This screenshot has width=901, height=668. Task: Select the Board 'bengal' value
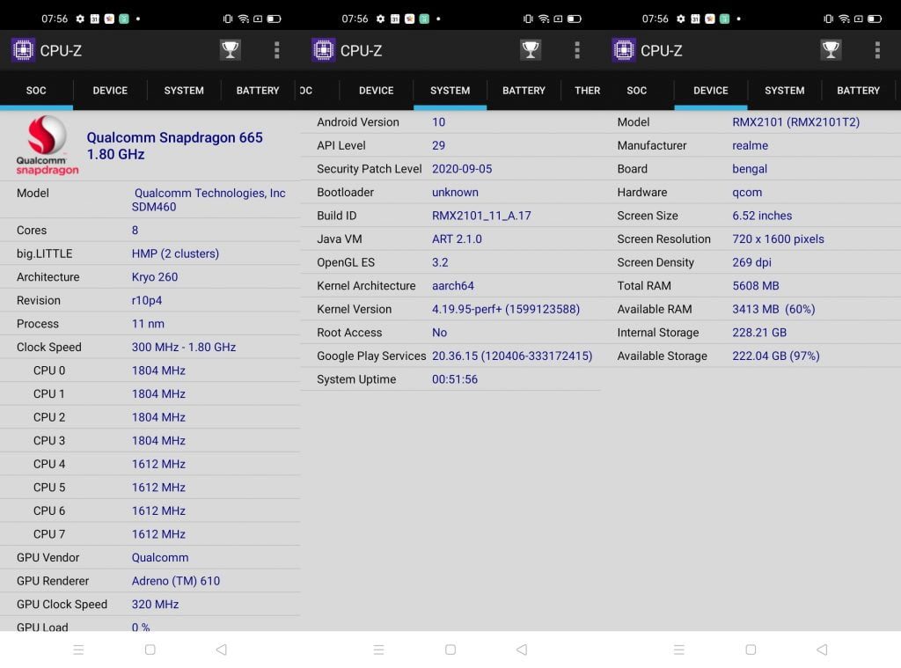click(750, 169)
